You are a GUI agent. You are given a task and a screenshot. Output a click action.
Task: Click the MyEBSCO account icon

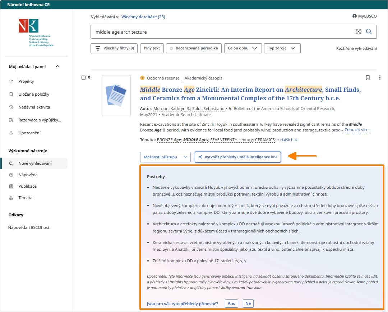tap(354, 16)
